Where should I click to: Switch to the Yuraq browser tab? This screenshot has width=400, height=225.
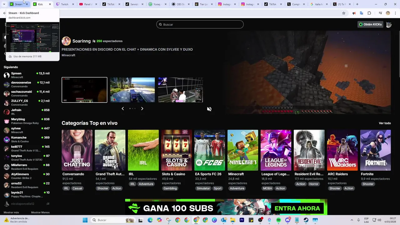point(157,4)
